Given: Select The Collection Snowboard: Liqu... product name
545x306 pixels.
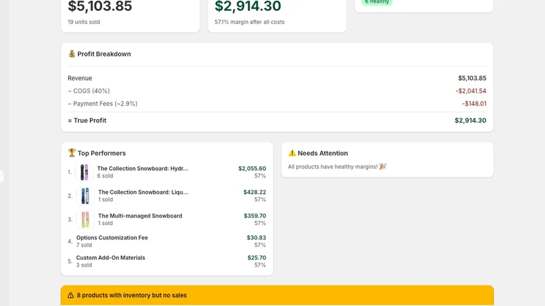Looking at the screenshot, I should coord(143,192).
